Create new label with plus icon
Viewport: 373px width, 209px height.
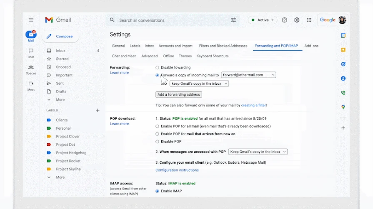click(x=98, y=110)
